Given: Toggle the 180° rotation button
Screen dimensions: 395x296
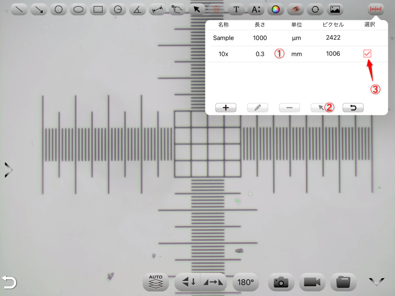Looking at the screenshot, I should coord(246,282).
